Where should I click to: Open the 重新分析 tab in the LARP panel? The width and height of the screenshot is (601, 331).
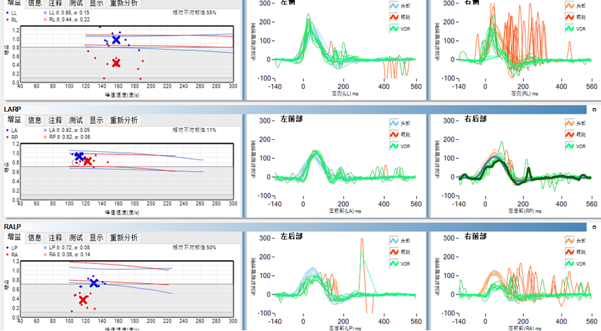[124, 120]
